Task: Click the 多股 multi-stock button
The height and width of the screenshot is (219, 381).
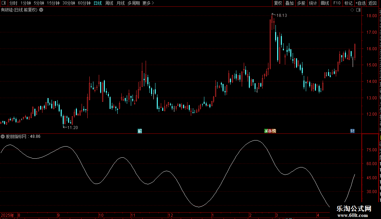Action: coord(301,3)
